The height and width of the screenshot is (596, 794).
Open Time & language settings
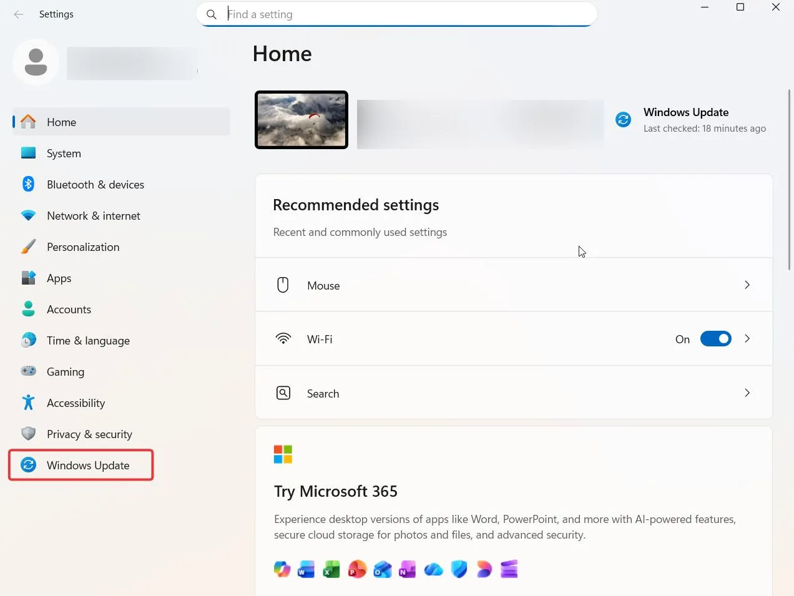point(121,341)
